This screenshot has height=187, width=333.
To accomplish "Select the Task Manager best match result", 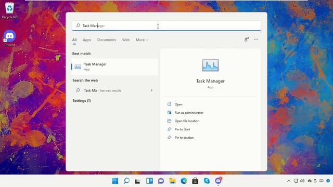I will (114, 66).
